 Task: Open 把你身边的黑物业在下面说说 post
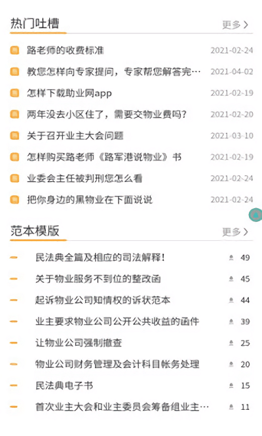pos(90,200)
